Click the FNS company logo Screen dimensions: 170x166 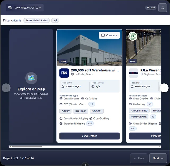pos(64,73)
